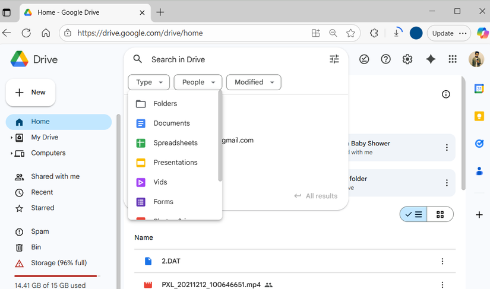The image size is (490, 289).
Task: Open Google Keep in side panel
Action: coord(479,116)
